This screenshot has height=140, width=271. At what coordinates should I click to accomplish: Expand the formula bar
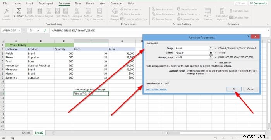pos(268,30)
